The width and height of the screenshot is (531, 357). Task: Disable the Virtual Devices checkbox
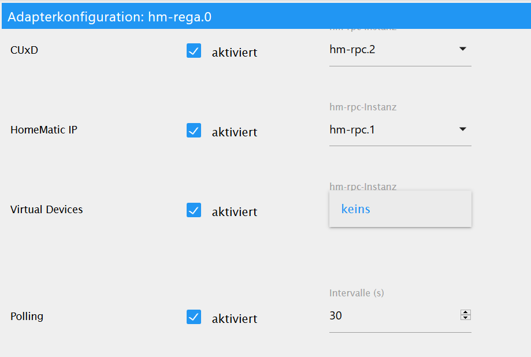194,210
